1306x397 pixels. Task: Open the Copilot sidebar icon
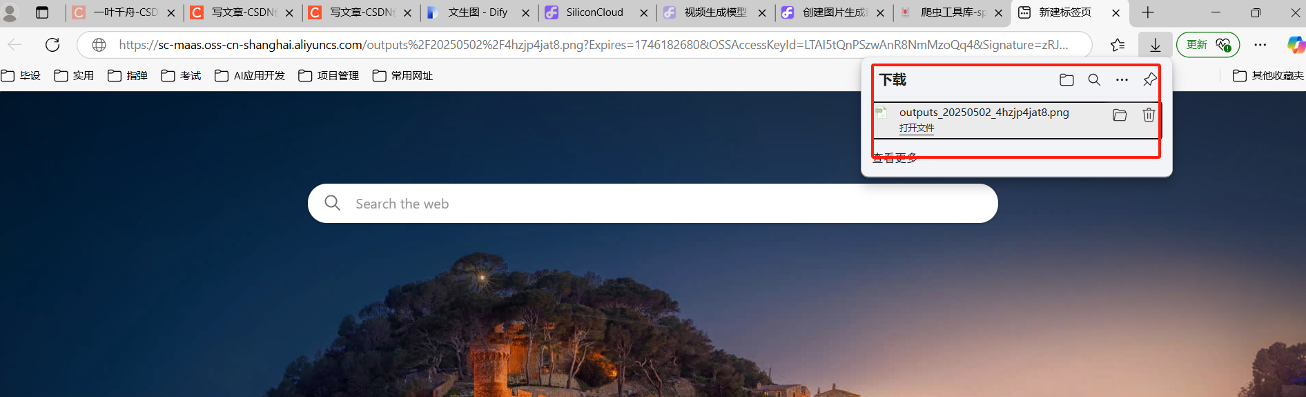(1296, 45)
